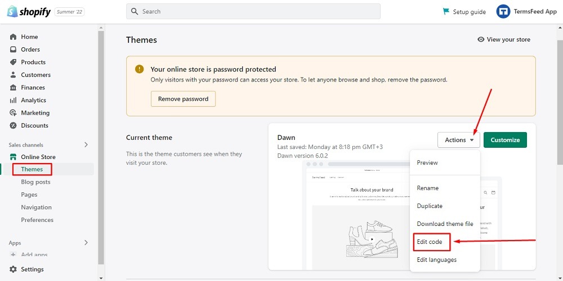
Task: Click the Remove password button
Action: tap(183, 99)
